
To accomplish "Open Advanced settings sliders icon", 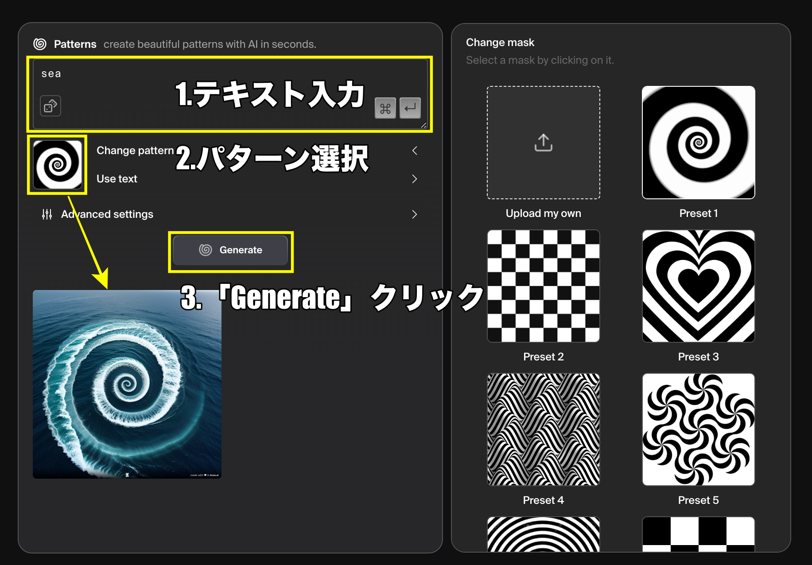I will [x=47, y=214].
